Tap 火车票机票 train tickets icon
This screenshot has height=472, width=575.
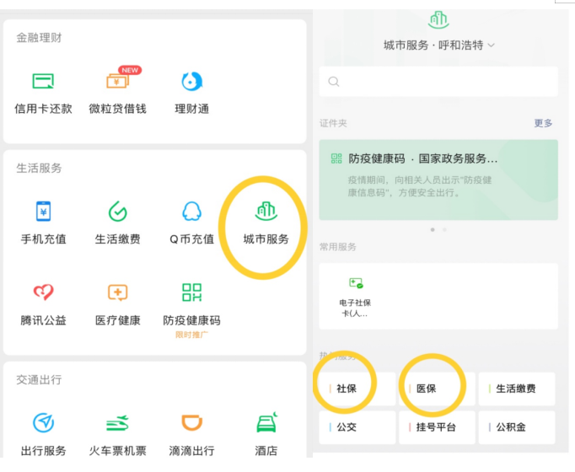(x=117, y=424)
